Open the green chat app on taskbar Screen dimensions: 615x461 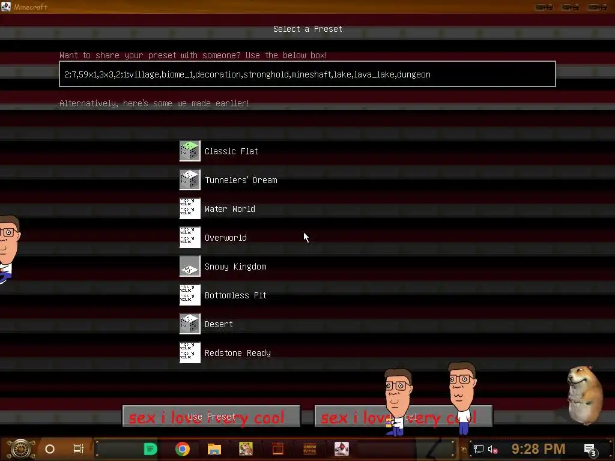coord(150,449)
